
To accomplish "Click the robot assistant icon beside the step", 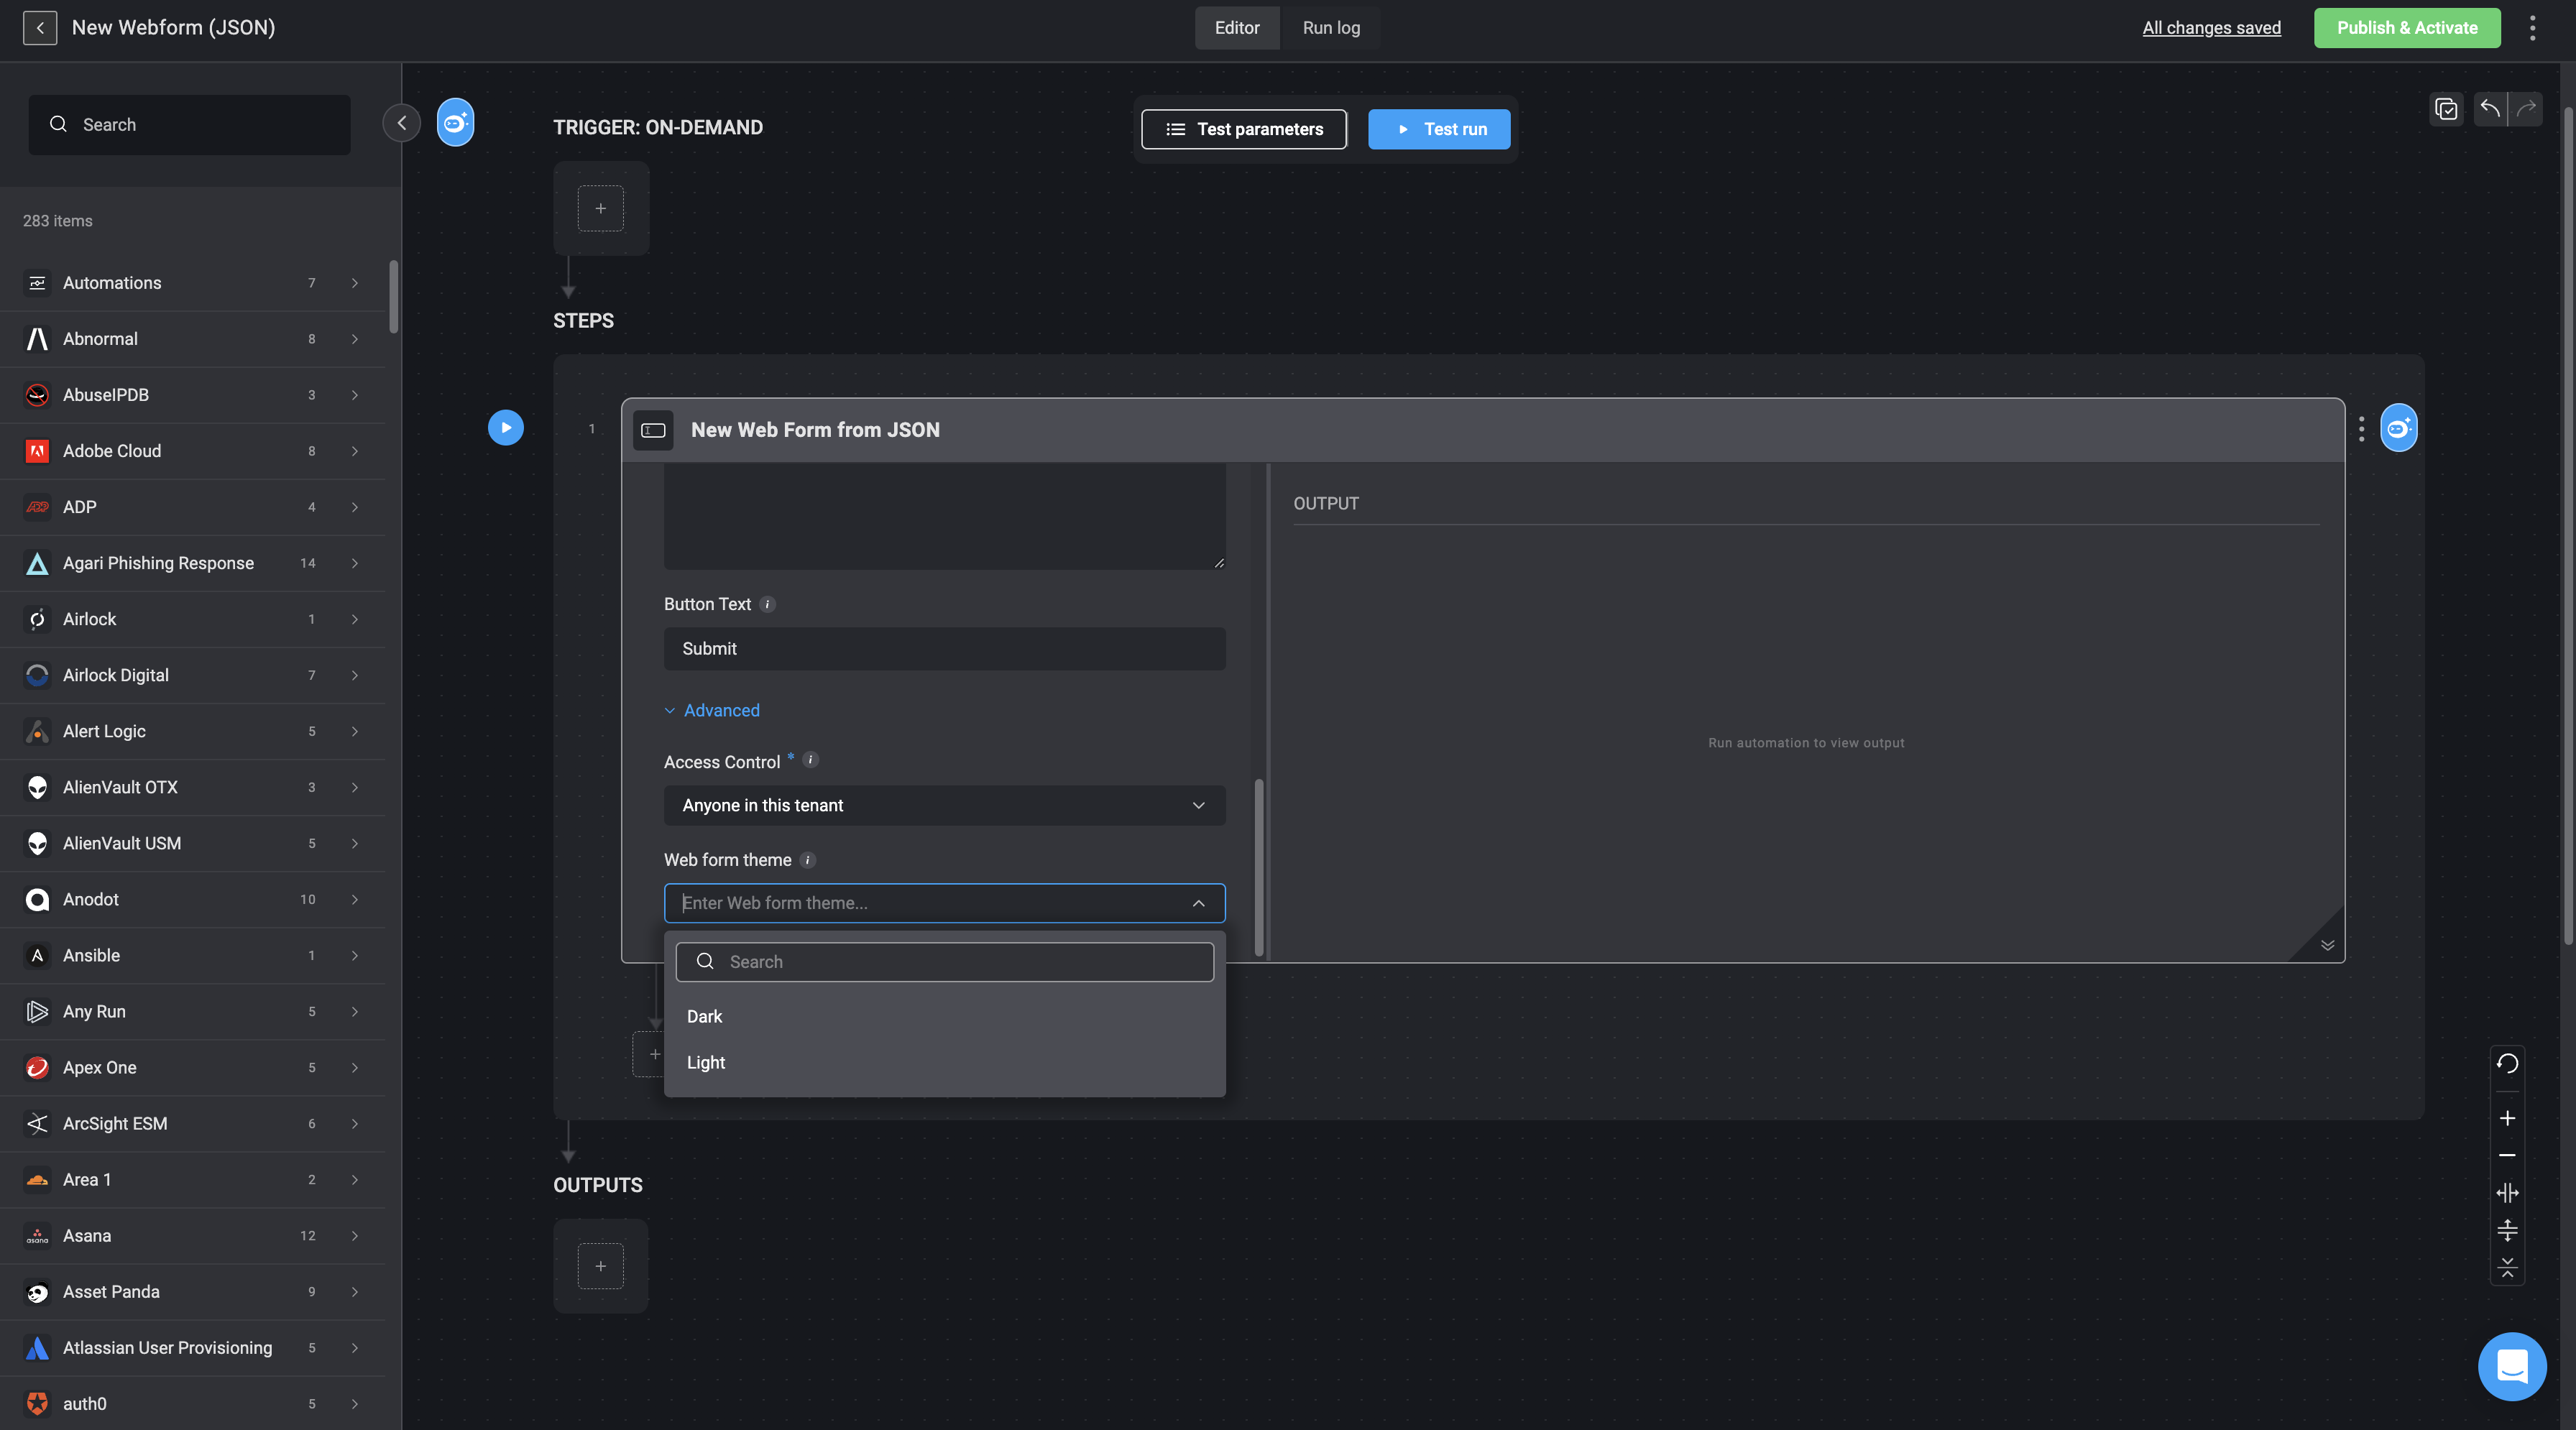I will click(x=2398, y=428).
